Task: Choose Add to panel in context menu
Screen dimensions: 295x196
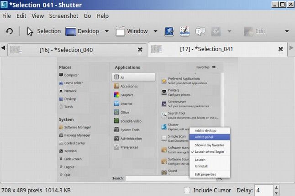Action: point(210,137)
